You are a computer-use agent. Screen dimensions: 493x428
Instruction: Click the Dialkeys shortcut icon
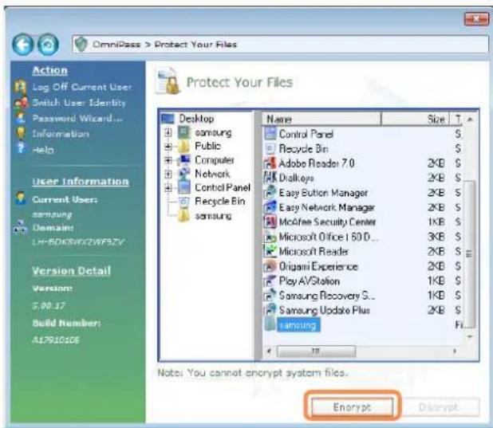(270, 178)
